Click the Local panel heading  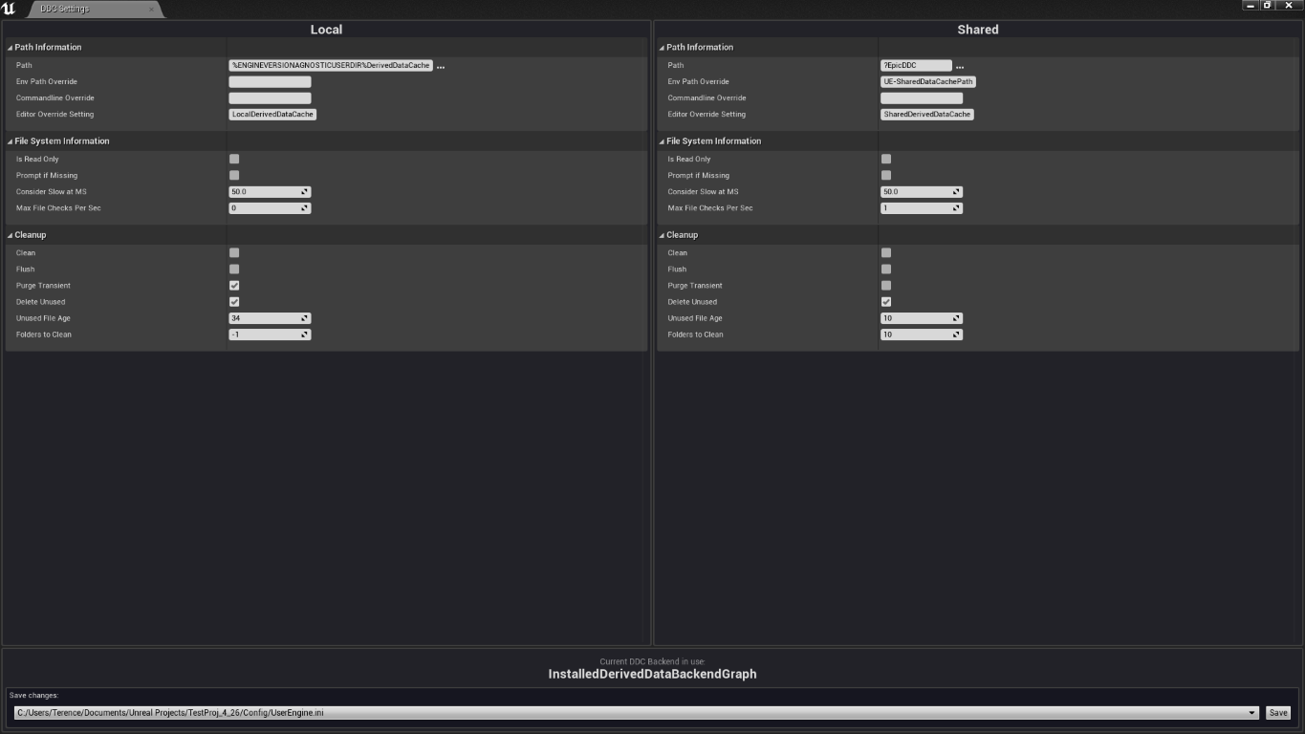point(326,30)
